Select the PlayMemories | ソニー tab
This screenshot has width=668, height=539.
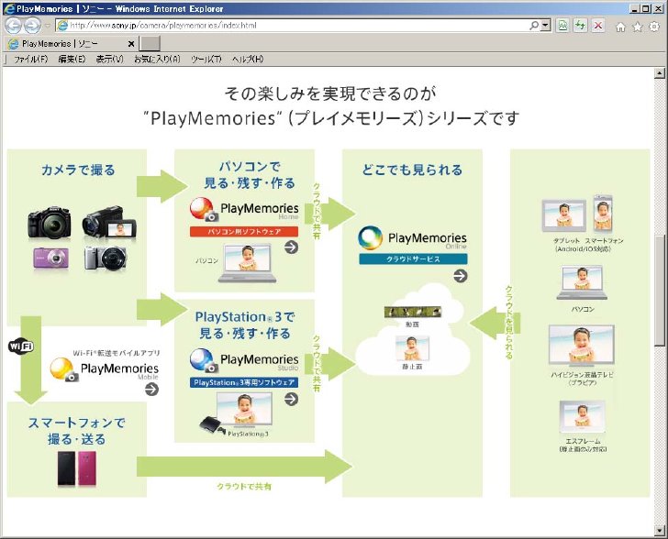coord(71,43)
